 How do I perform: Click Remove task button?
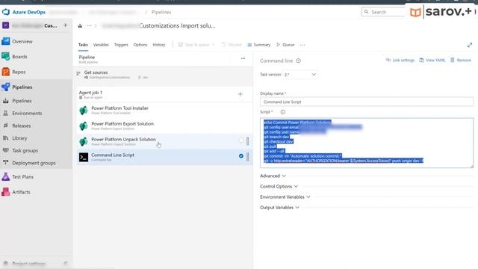[x=461, y=60]
